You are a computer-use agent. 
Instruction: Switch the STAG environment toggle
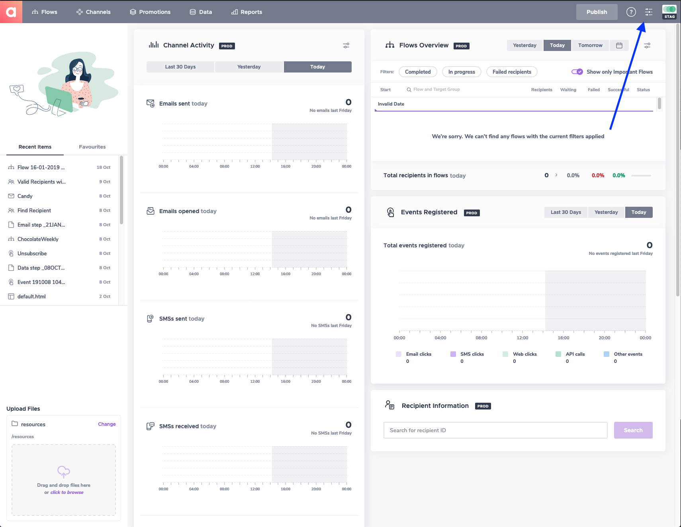669,10
